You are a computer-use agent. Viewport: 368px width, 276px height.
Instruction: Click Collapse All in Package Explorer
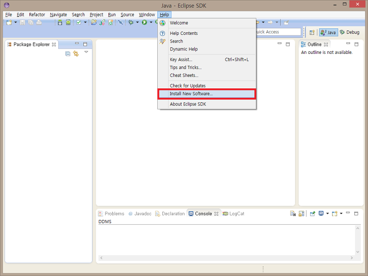click(x=68, y=54)
